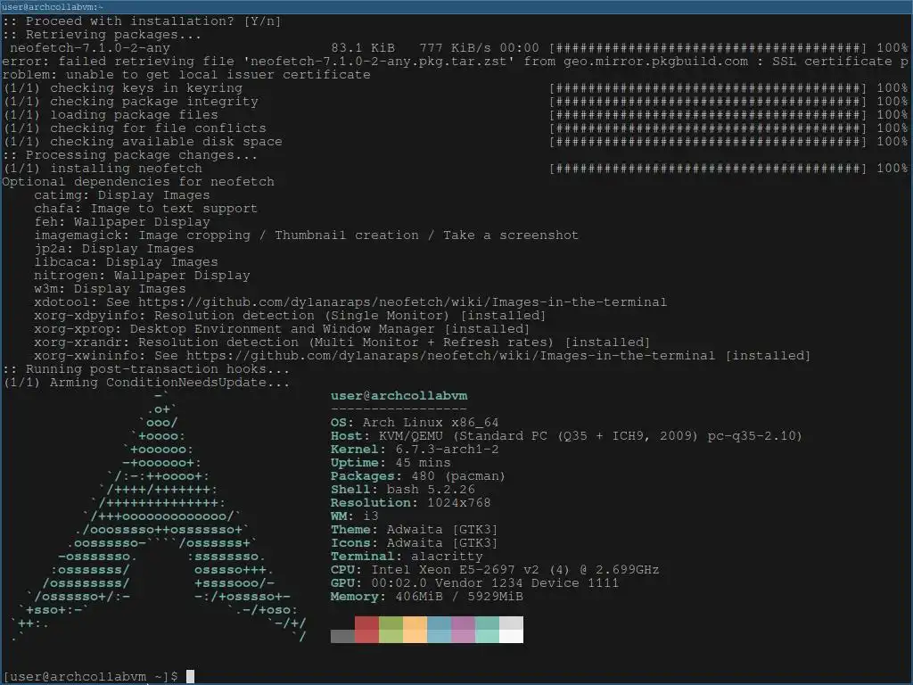913x685 pixels.
Task: Click the 'Resolution: 1024x768' line
Action: coord(410,503)
